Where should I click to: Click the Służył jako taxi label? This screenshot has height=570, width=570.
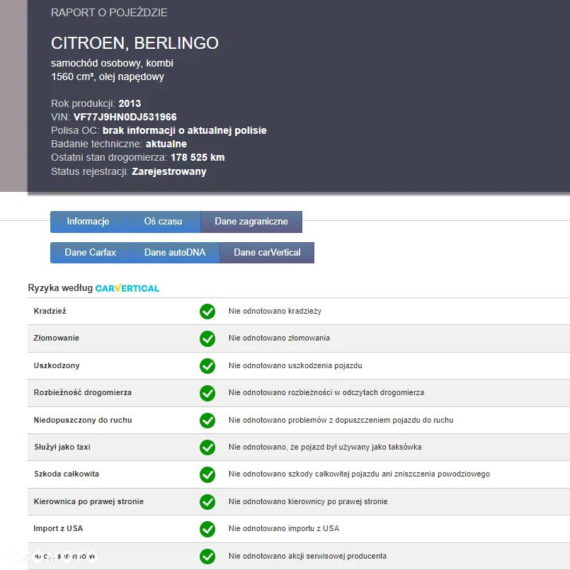[x=62, y=447]
